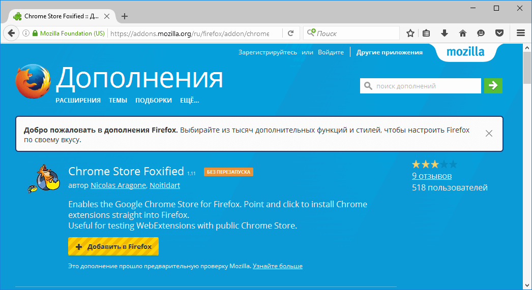Go back with the browser back arrow

tap(11, 33)
